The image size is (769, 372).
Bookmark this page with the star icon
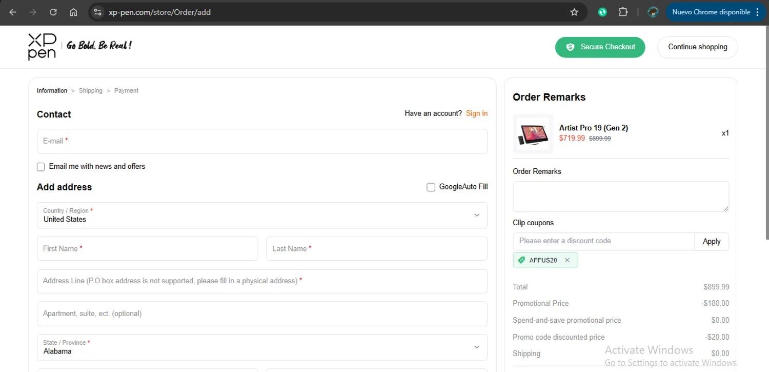point(574,12)
